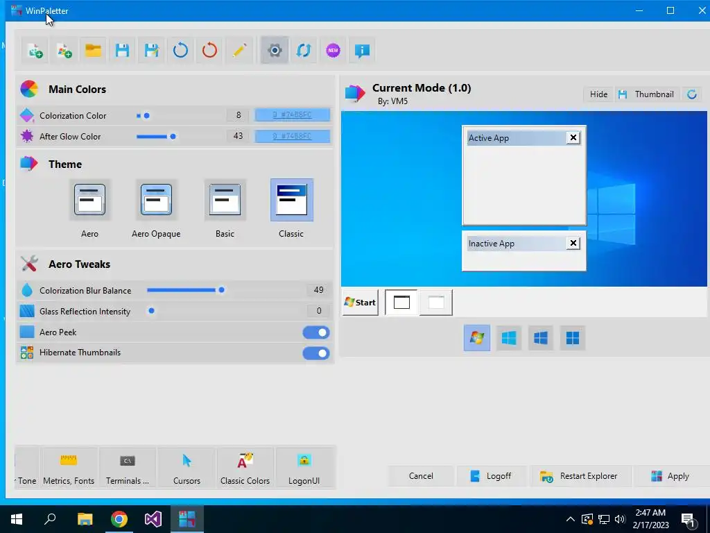Open a theme file with folder icon
This screenshot has width=710, height=533.
pyautogui.click(x=94, y=50)
